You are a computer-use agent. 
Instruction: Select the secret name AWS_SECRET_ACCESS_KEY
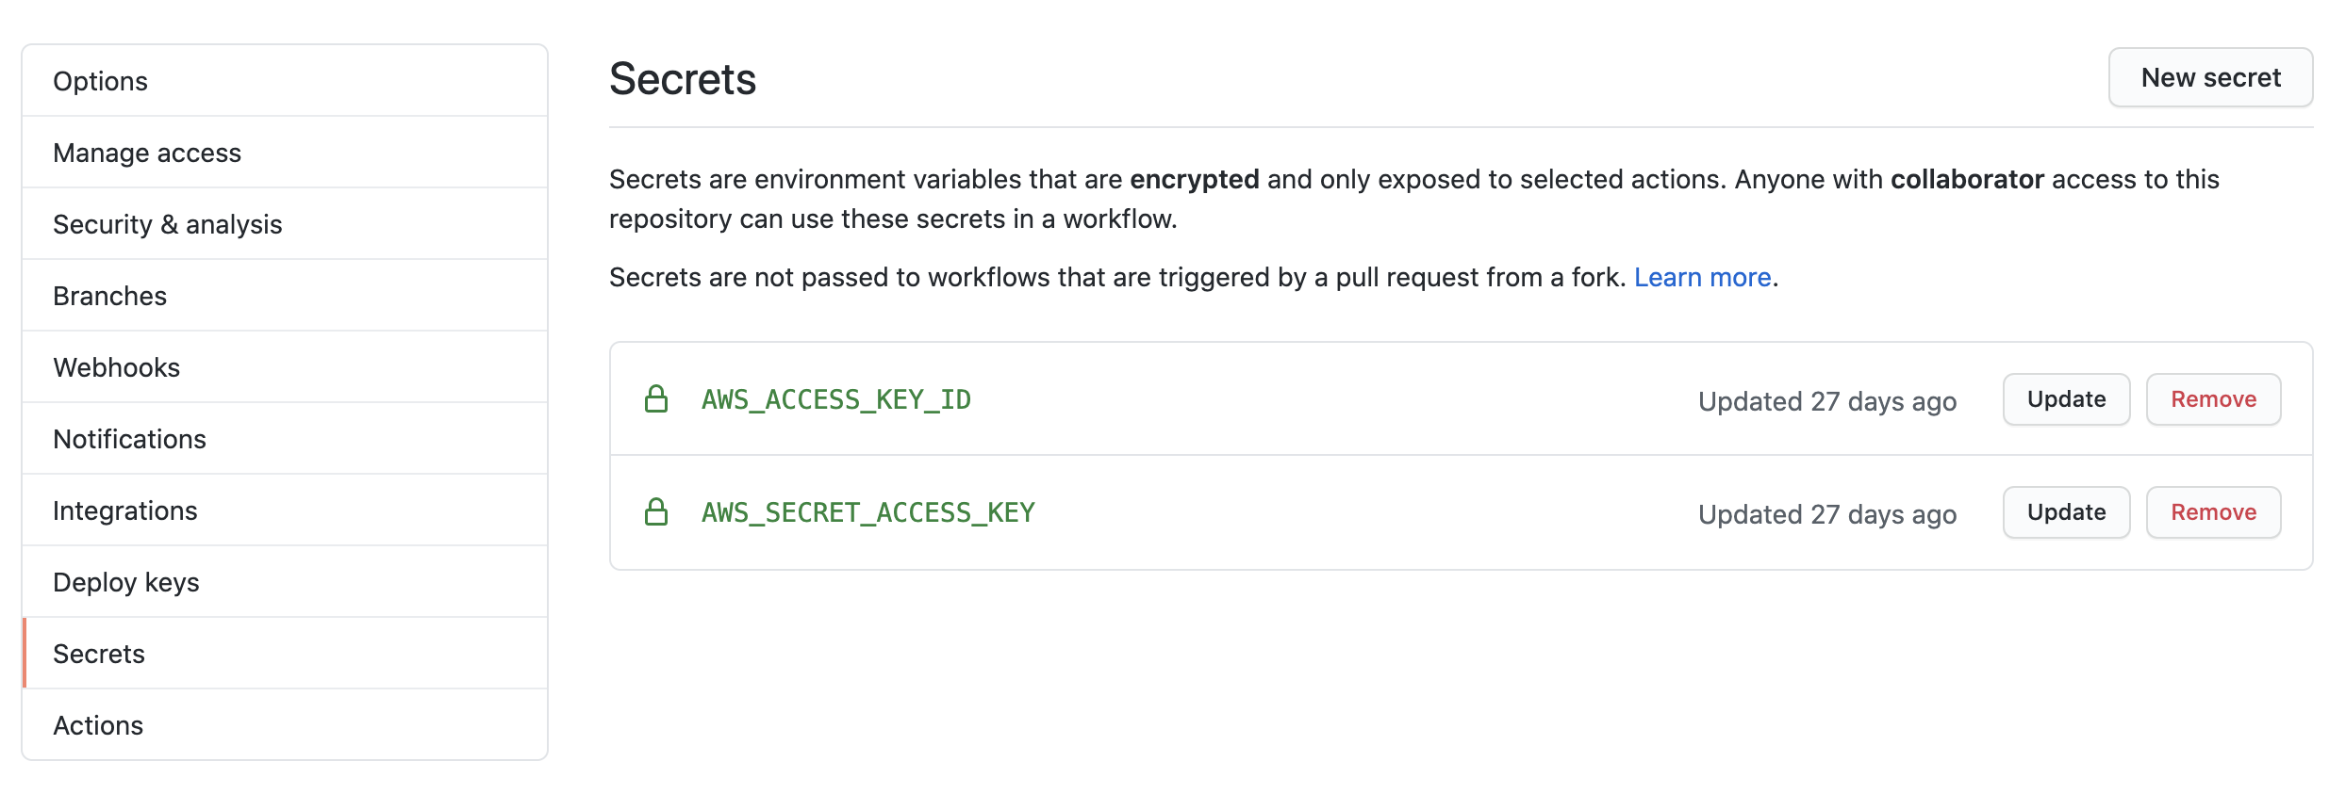pos(867,512)
